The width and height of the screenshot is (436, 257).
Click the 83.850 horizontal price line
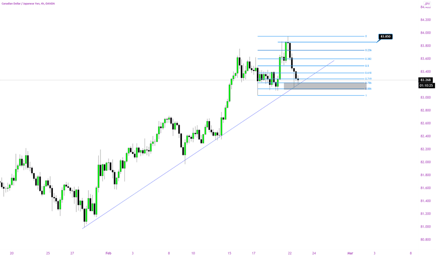tap(327, 42)
